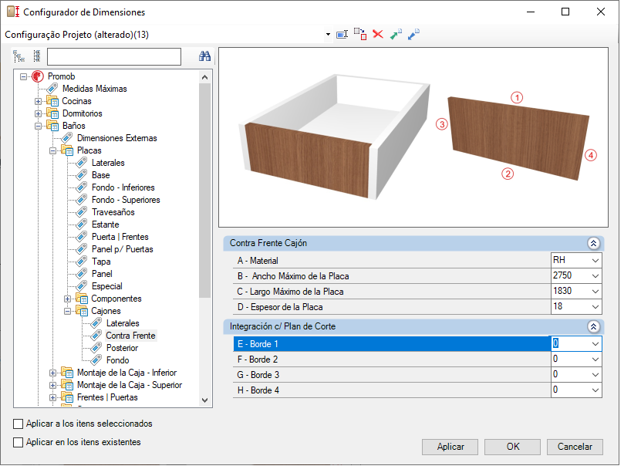
Task: Collapse the Placas folder
Action: pyautogui.click(x=52, y=150)
